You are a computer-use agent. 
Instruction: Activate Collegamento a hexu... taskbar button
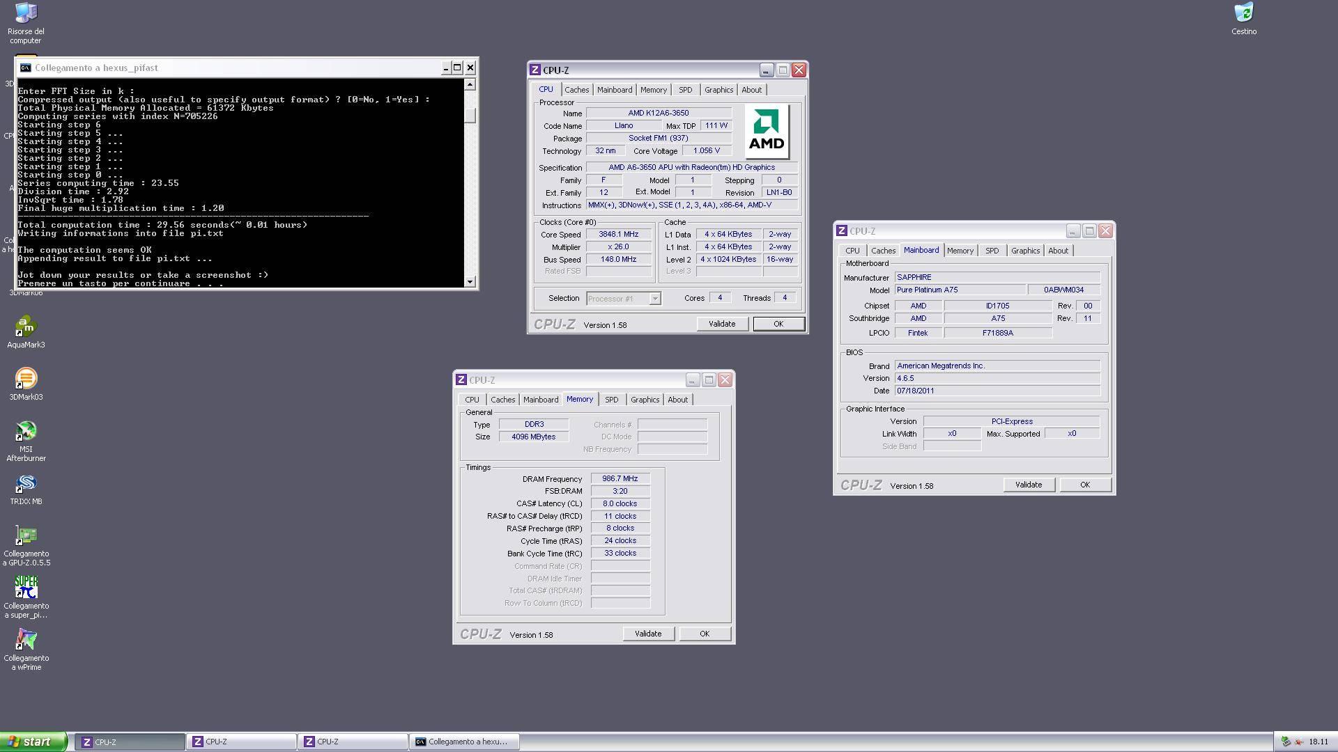pos(465,742)
